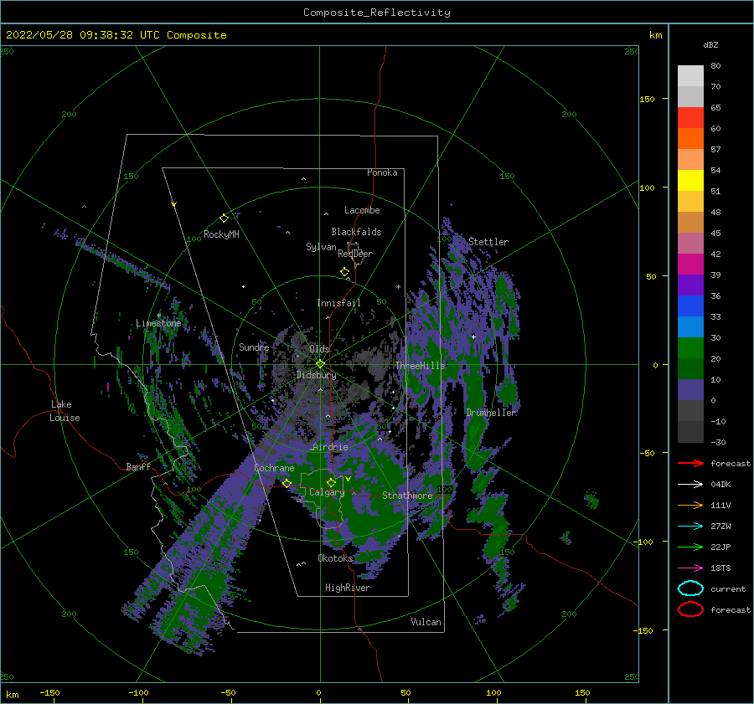Click the red forecast arrow in legend

[690, 463]
